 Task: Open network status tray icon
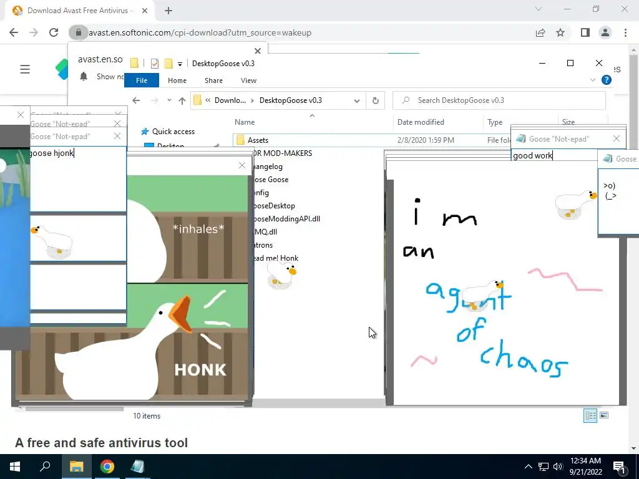click(544, 467)
